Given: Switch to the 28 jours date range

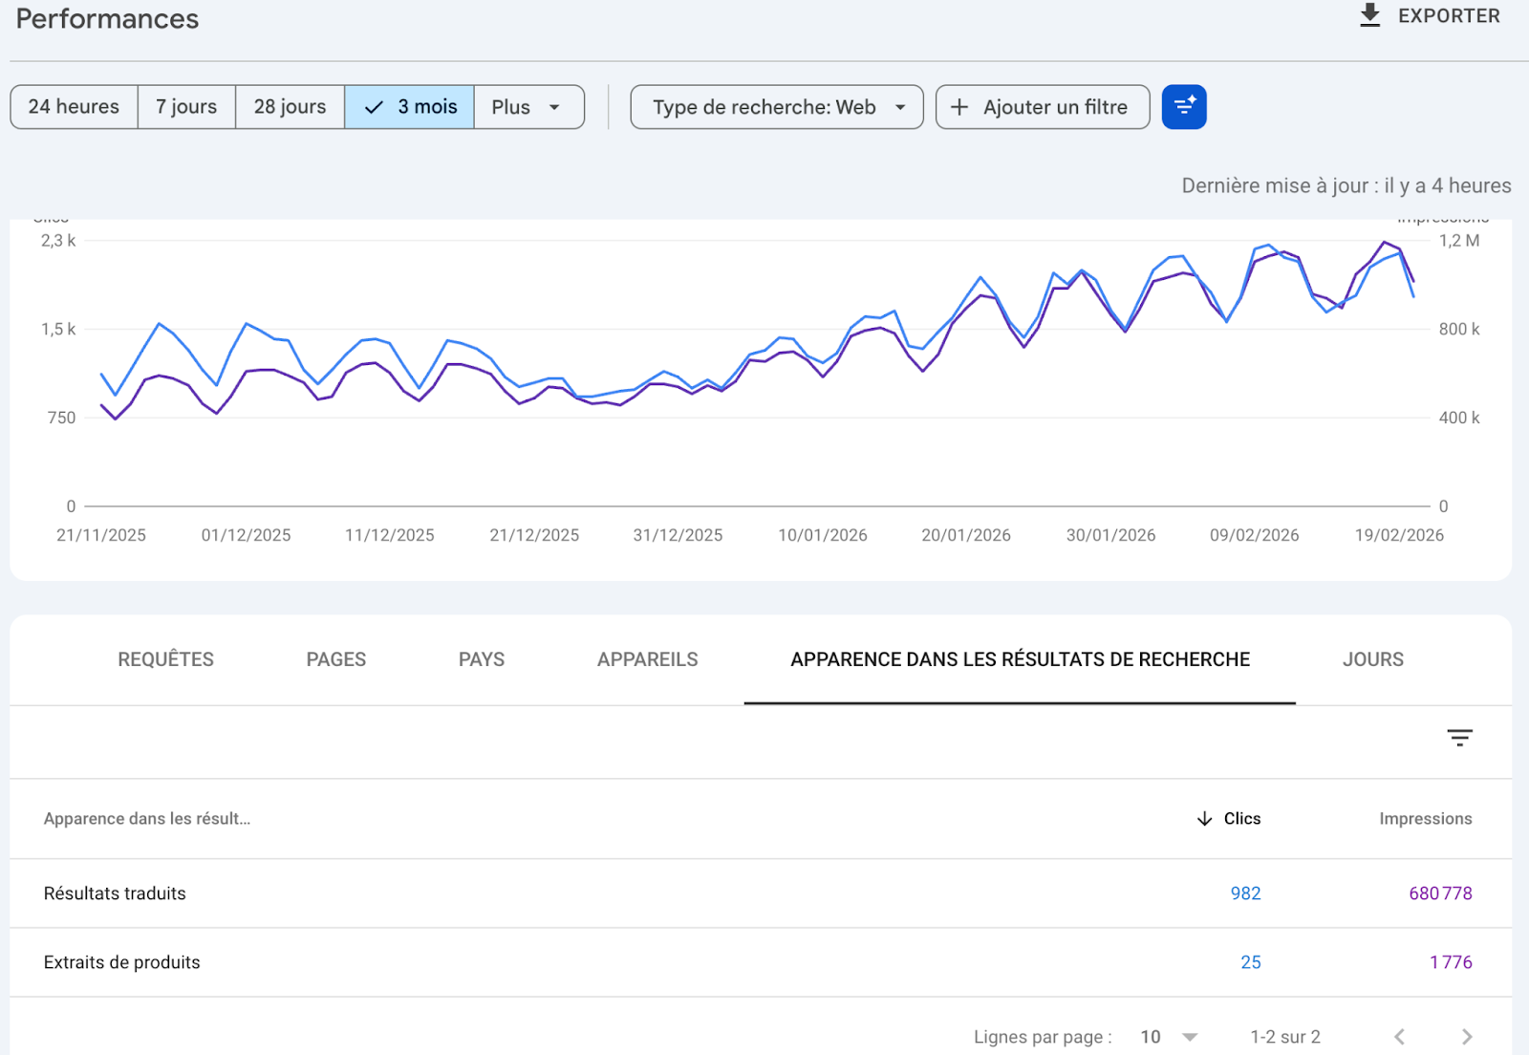Looking at the screenshot, I should (x=290, y=106).
